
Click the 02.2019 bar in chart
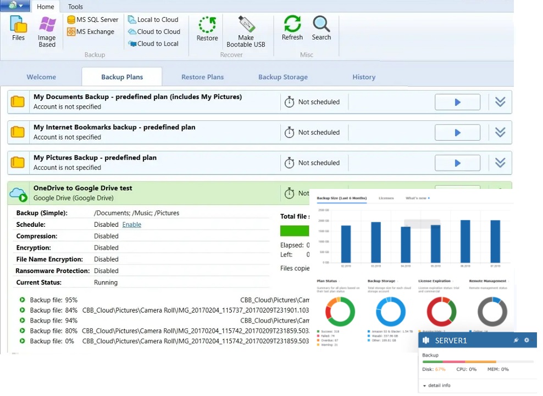(346, 244)
